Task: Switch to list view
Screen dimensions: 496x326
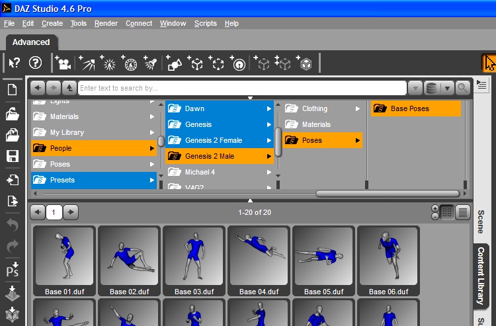Action: click(x=463, y=212)
